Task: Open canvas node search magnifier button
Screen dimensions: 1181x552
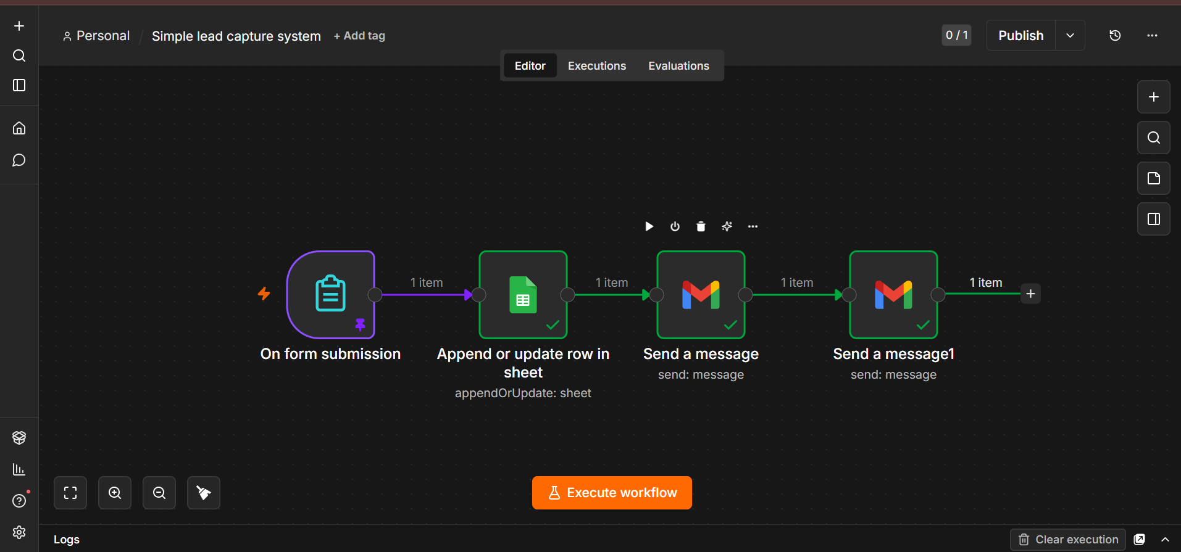Action: (1154, 138)
